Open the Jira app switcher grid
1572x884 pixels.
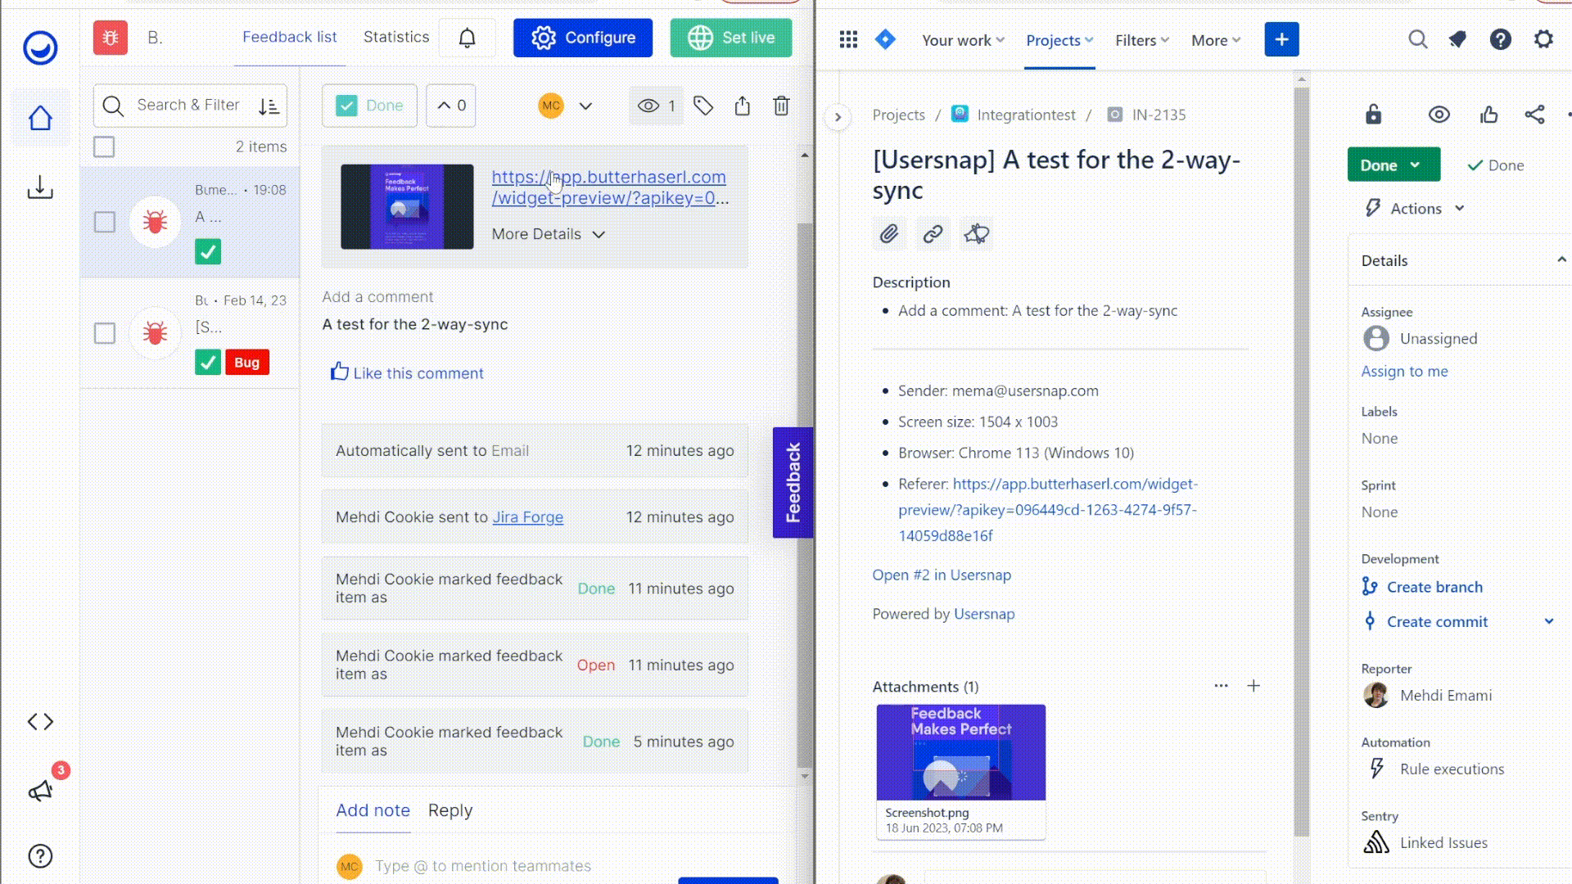coord(848,39)
